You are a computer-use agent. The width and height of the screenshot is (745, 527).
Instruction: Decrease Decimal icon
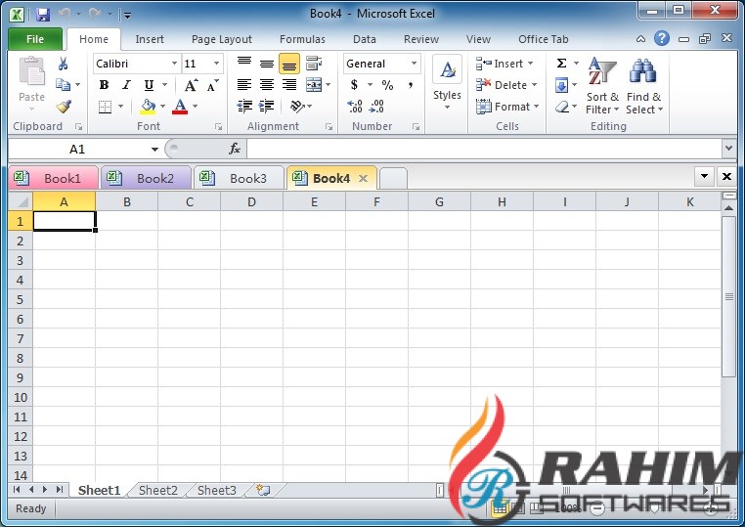(376, 106)
